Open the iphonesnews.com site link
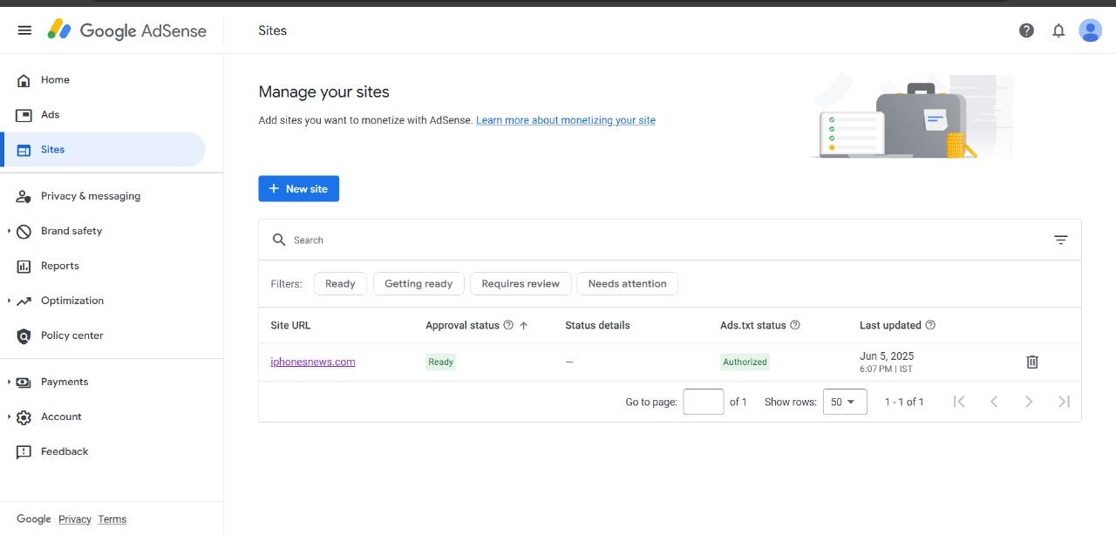 [313, 362]
